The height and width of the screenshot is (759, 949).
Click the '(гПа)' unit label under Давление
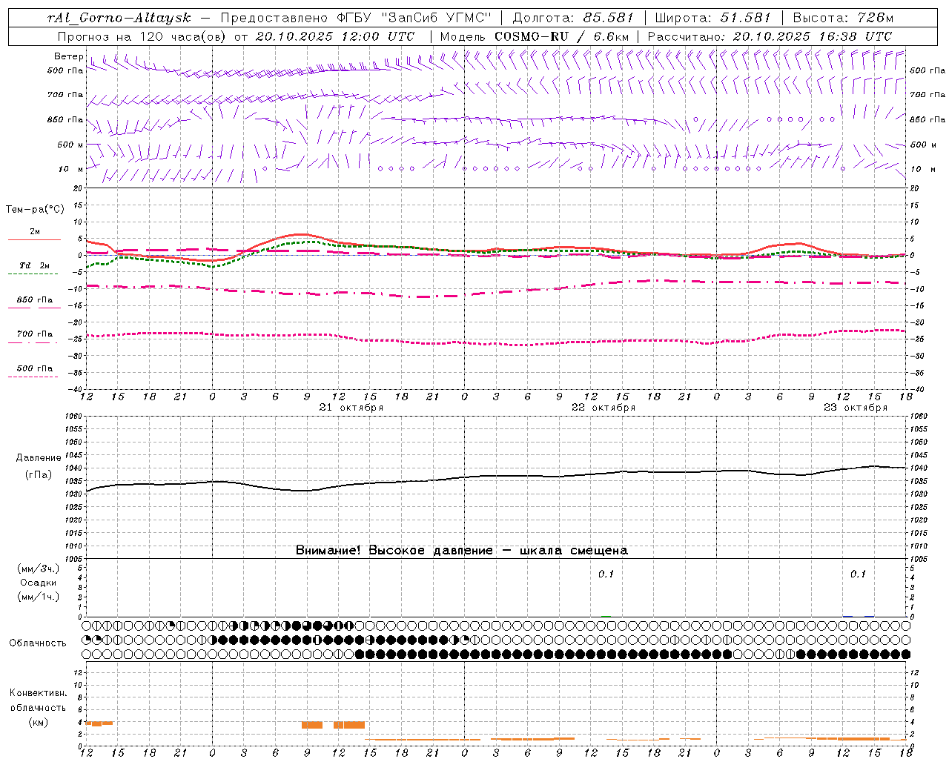pyautogui.click(x=39, y=475)
